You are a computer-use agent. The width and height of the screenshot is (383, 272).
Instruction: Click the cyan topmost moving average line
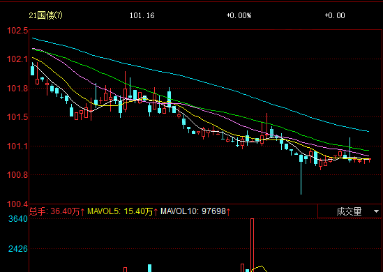[x=200, y=81]
